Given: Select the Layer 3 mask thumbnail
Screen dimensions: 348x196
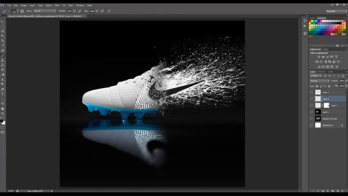Looking at the screenshot, I should pos(326,105).
